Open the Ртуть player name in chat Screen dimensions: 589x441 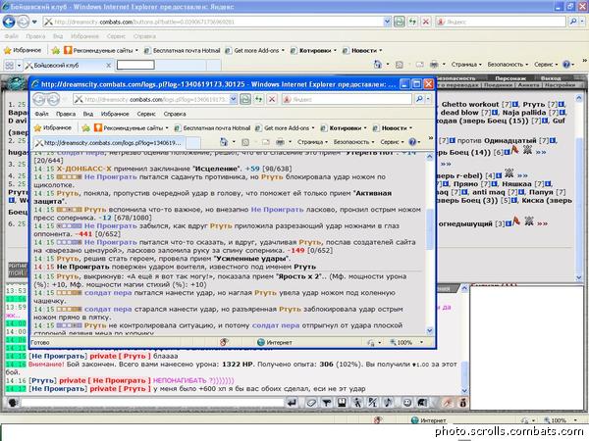[x=43, y=380]
